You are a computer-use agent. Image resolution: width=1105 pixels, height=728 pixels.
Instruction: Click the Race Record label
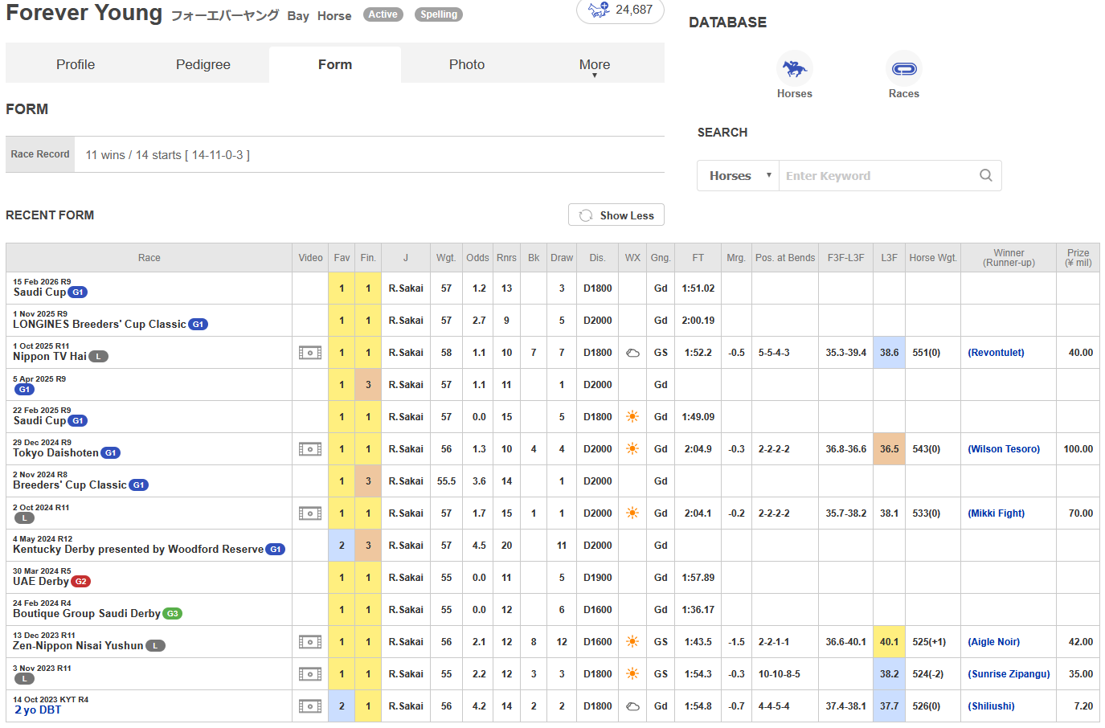point(40,154)
